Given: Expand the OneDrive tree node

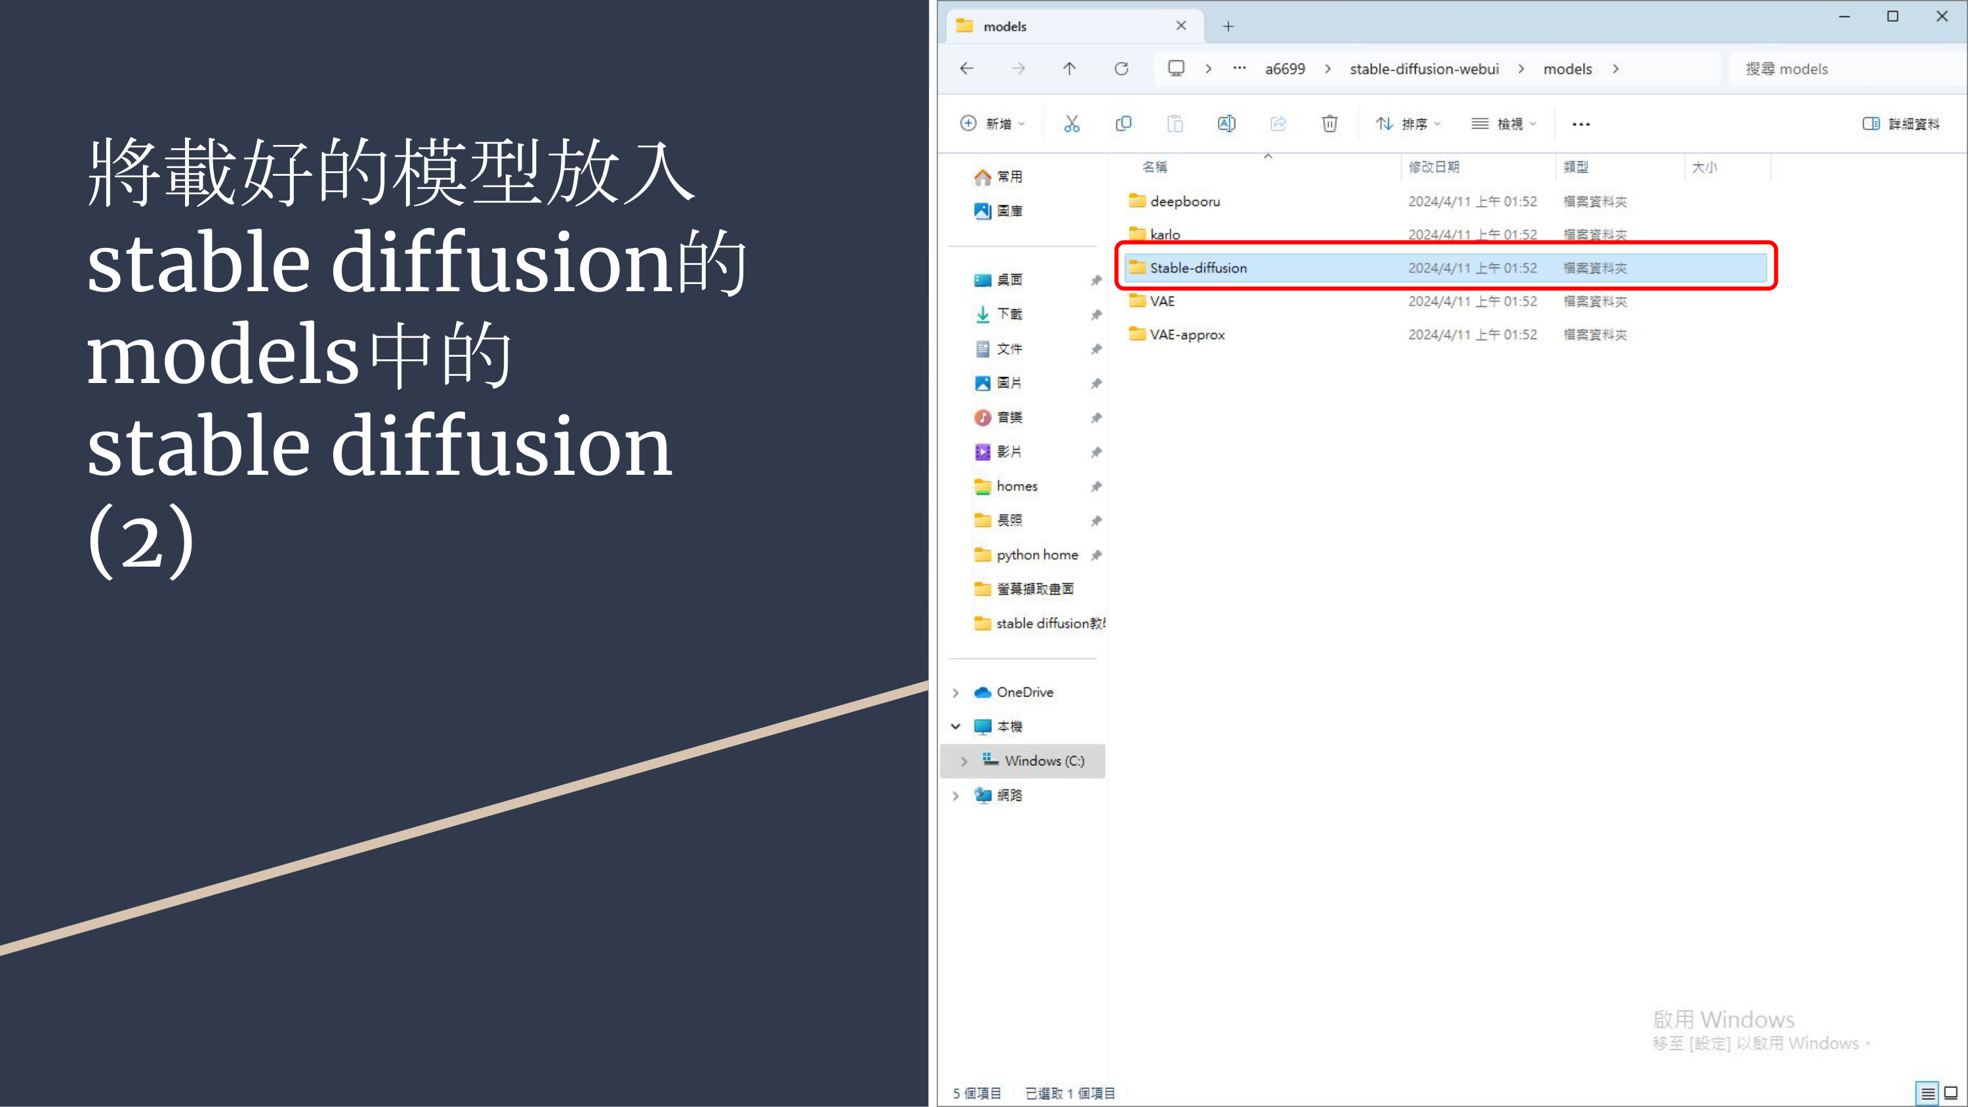Looking at the screenshot, I should (x=956, y=692).
